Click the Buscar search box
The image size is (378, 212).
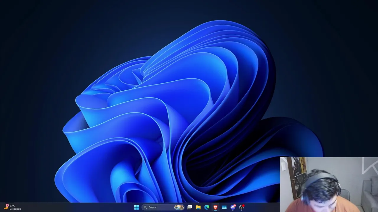(x=163, y=207)
